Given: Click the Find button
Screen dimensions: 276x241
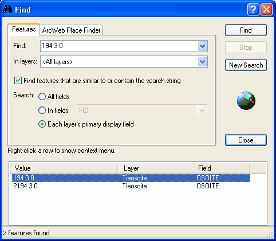Looking at the screenshot, I should point(246,30).
